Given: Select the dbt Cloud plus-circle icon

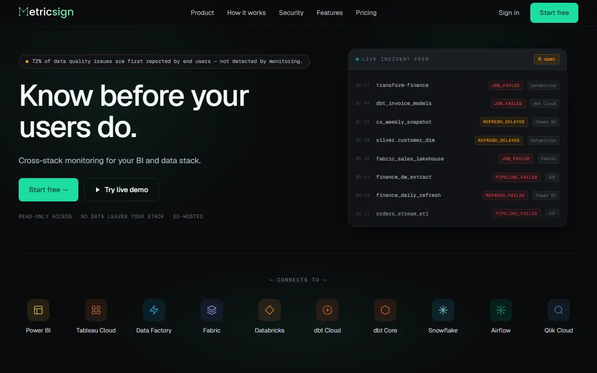Looking at the screenshot, I should pyautogui.click(x=327, y=310).
